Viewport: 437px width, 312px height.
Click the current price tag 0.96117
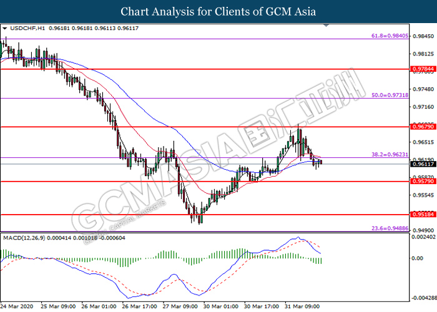click(x=423, y=164)
